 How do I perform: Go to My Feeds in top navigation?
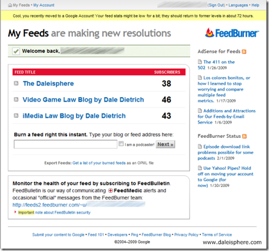click(x=21, y=5)
